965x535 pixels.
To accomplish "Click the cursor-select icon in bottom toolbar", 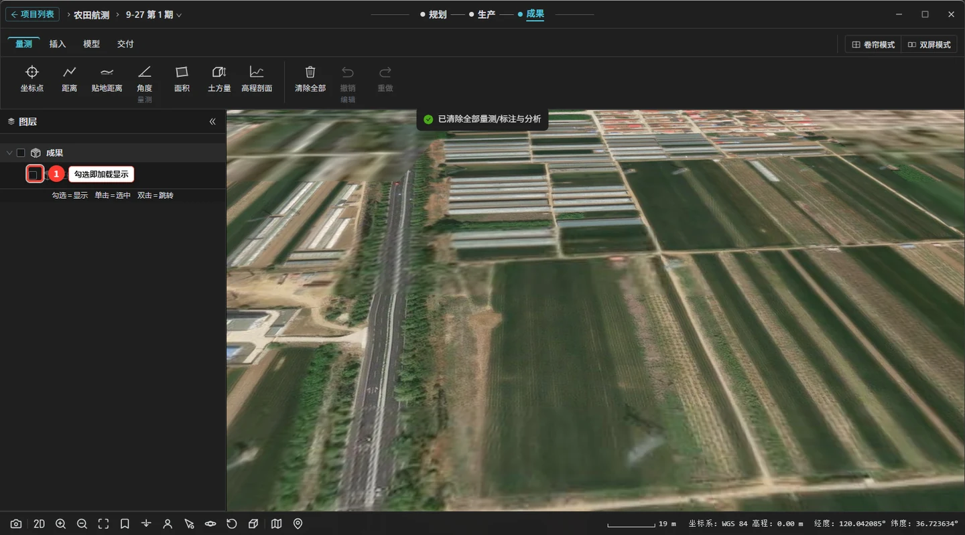I will point(189,524).
